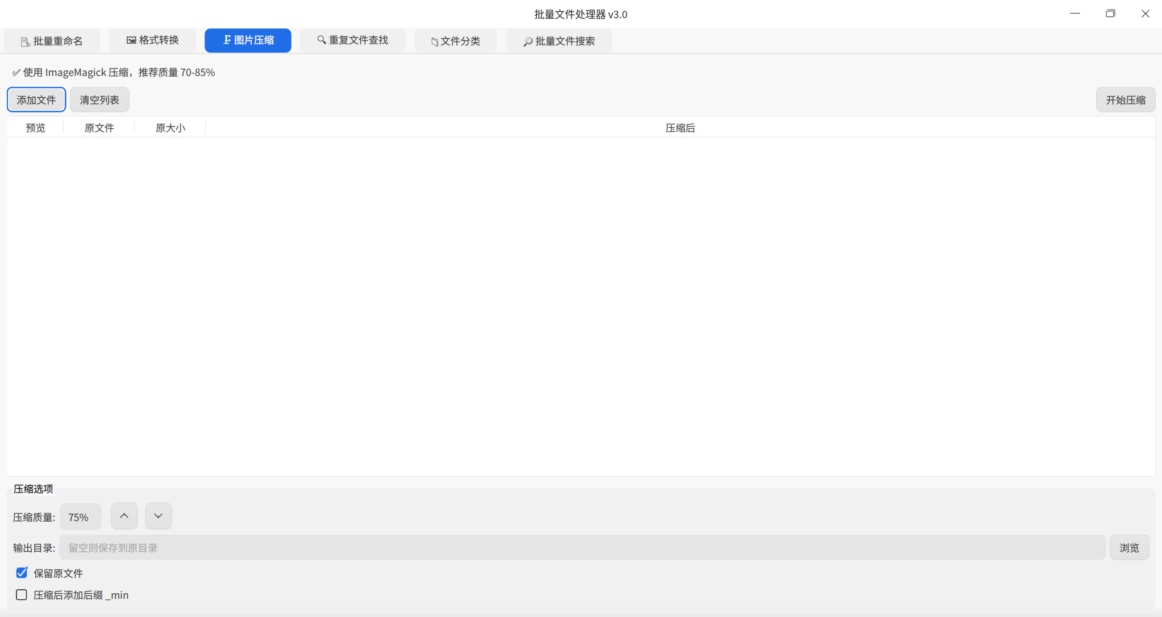
Task: Enable the 压缩后添加后缀 _min checkbox
Action: tap(22, 595)
